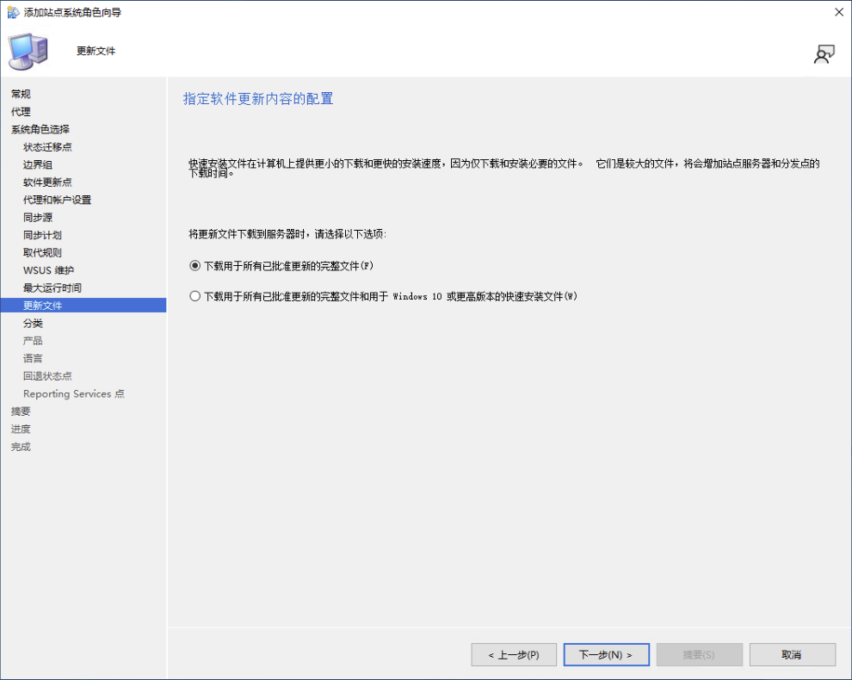Click the 完成 step in sidebar
Image resolution: width=852 pixels, height=680 pixels.
click(21, 446)
